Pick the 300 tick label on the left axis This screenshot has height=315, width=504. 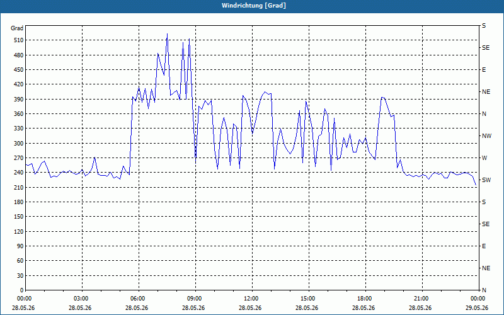(18, 144)
